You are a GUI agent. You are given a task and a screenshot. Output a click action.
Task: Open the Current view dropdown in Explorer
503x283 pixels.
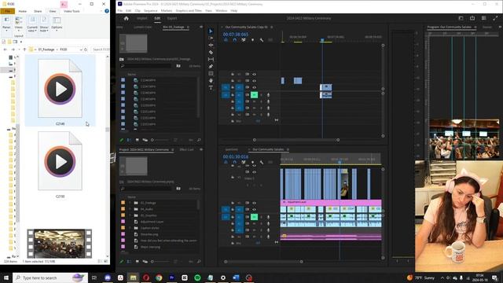click(x=32, y=24)
